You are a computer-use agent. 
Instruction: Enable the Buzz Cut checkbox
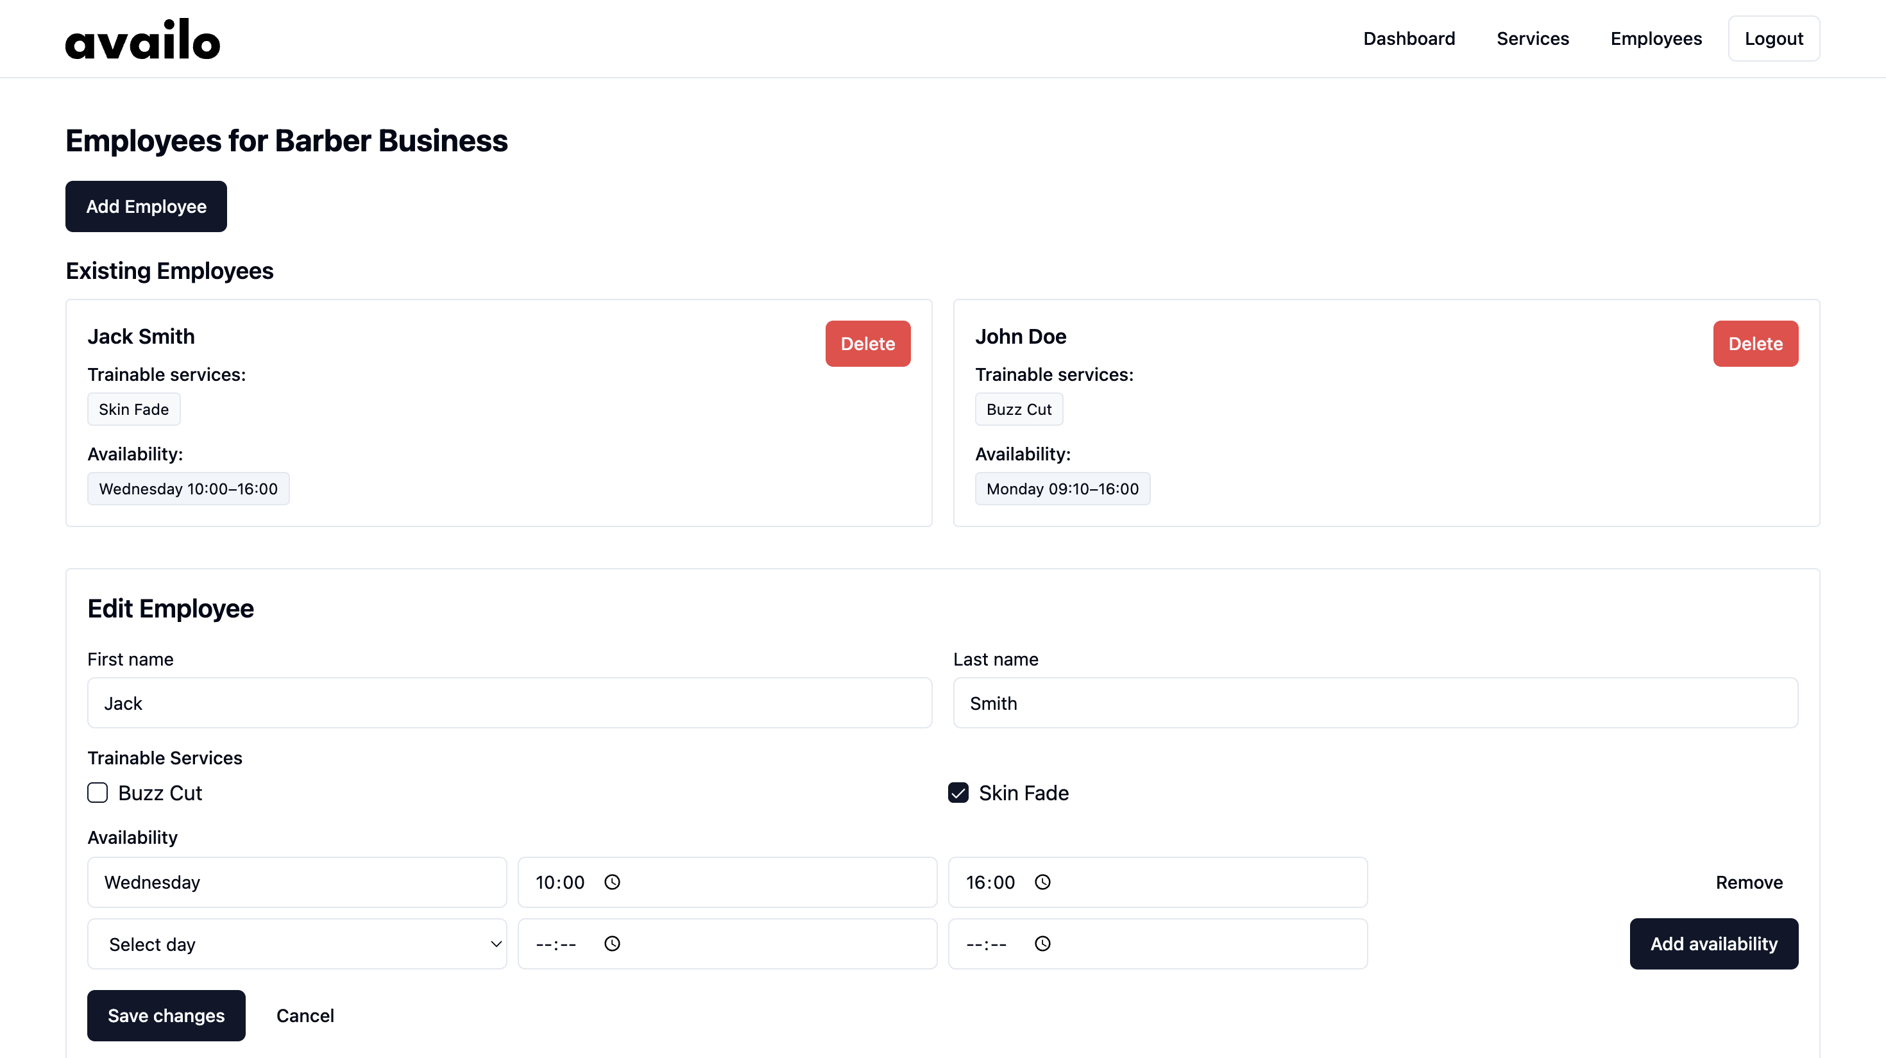point(98,793)
